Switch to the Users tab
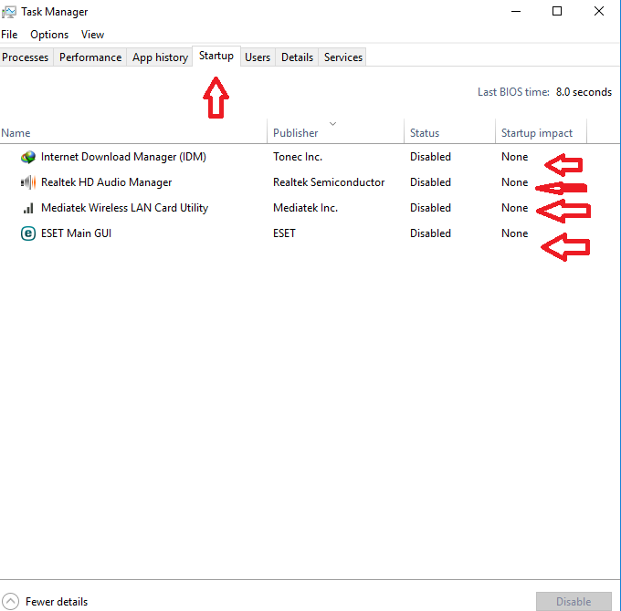Viewport: 621px width, 611px height. point(258,57)
